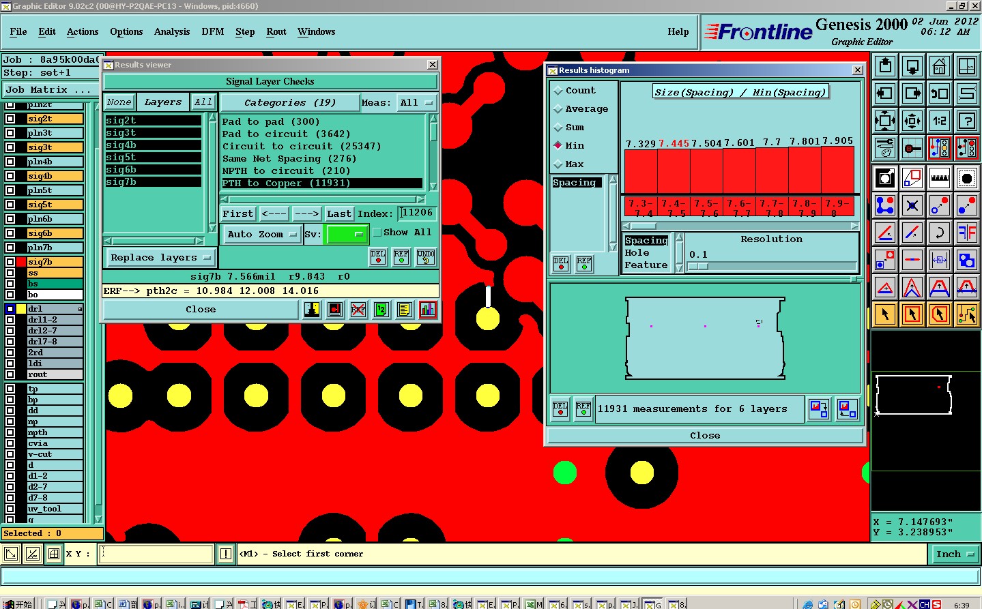
Task: Open the Inch units dropdown
Action: (954, 554)
